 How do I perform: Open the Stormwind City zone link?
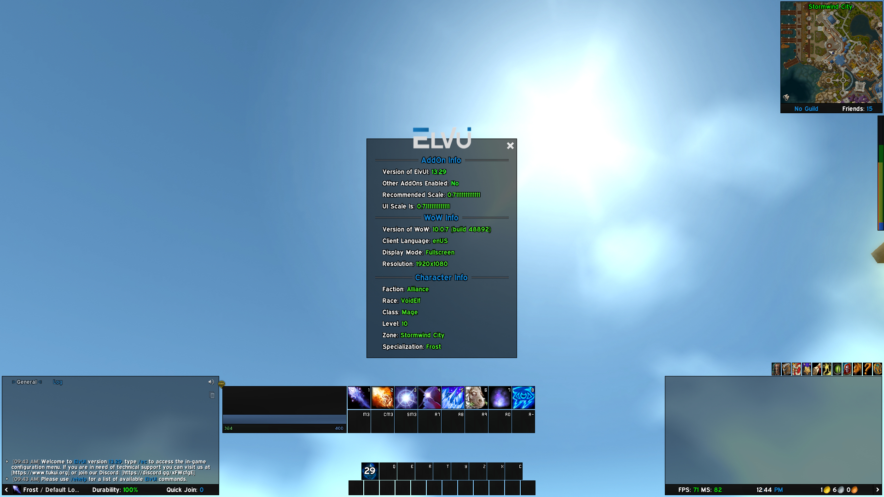(421, 335)
